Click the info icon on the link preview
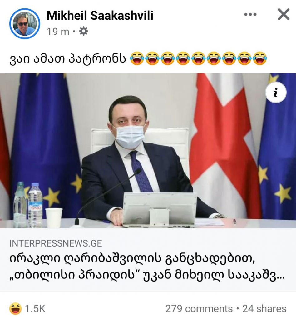The image size is (296, 320). [x=276, y=92]
